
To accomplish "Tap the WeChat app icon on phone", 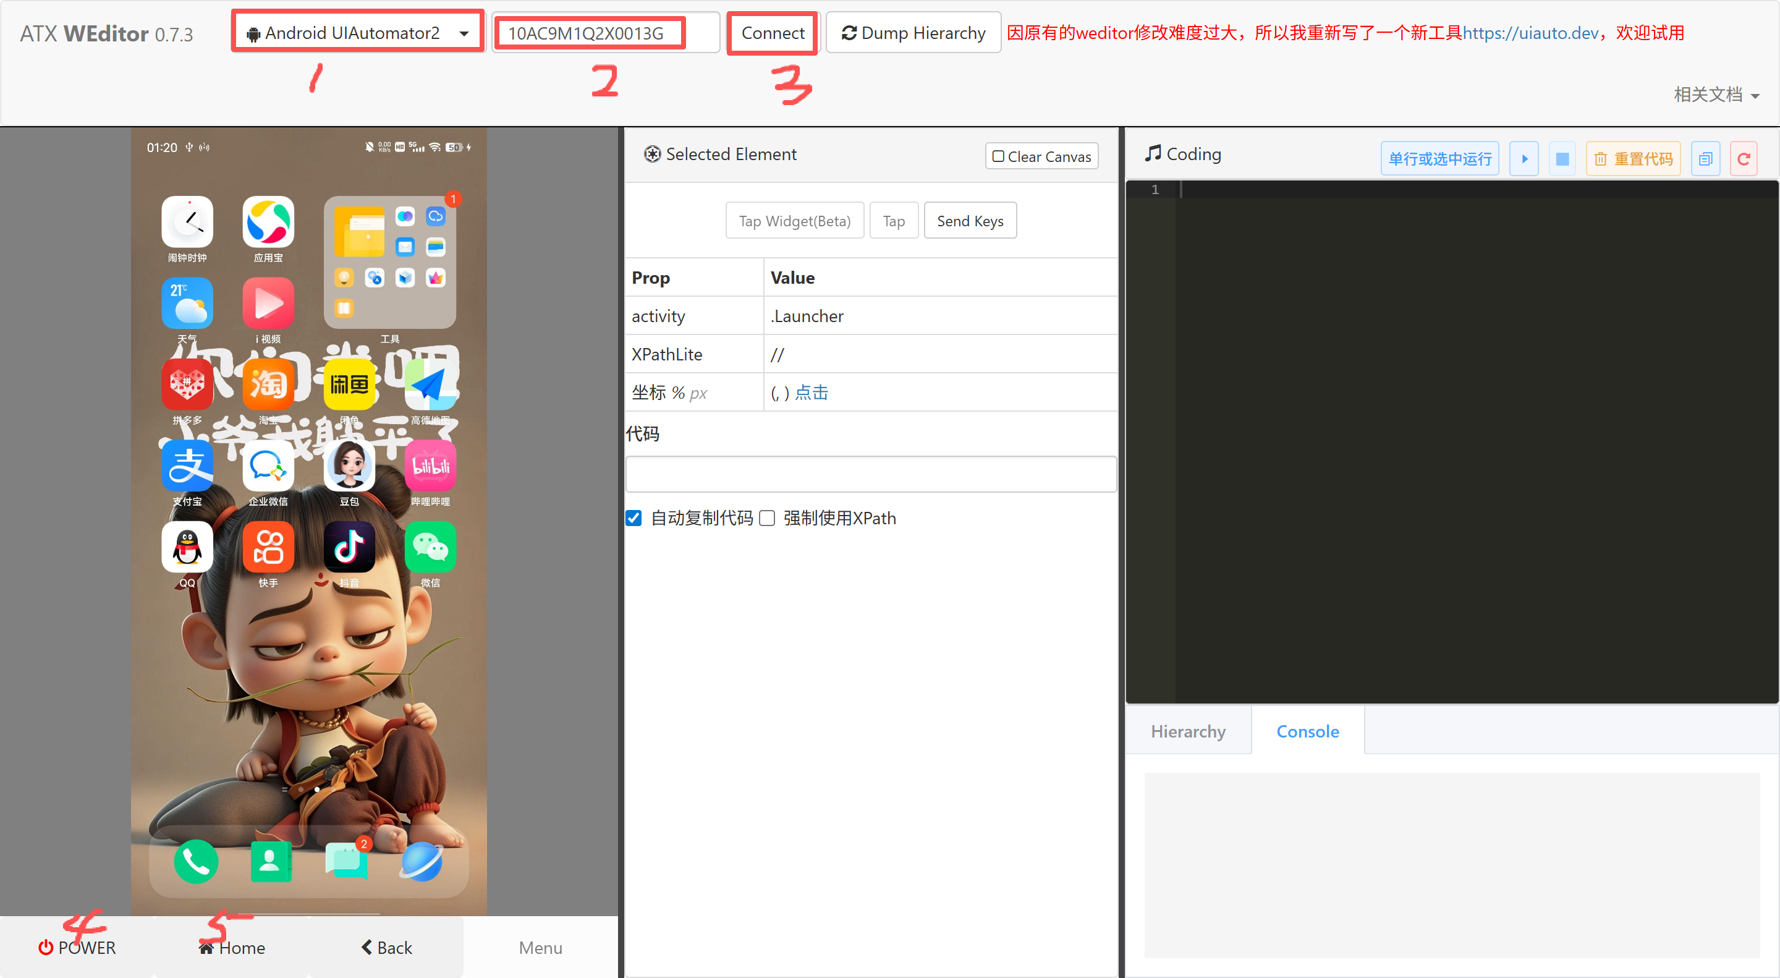I will click(x=430, y=546).
